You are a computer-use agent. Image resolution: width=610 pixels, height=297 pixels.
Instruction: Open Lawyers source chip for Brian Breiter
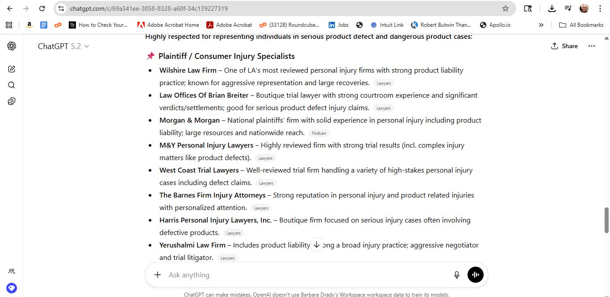[x=384, y=108]
